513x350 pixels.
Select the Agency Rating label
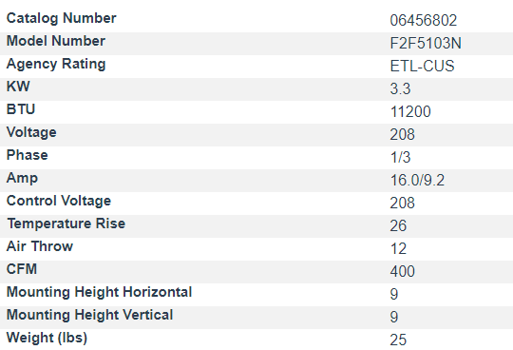tap(56, 64)
